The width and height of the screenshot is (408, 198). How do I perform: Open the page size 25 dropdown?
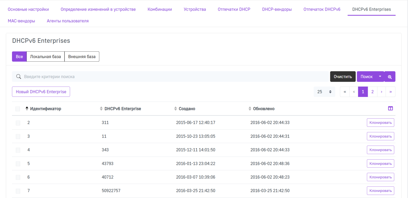point(324,92)
